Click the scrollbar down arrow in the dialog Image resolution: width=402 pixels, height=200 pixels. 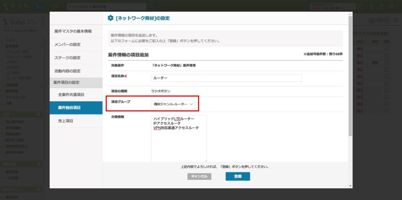click(x=351, y=186)
